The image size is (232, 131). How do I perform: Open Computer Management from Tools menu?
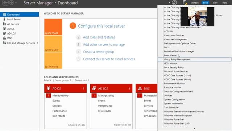[175, 40]
